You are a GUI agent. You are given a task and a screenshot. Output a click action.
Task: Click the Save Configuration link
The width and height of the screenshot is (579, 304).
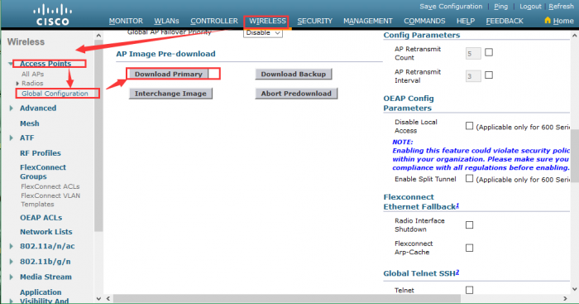point(451,7)
